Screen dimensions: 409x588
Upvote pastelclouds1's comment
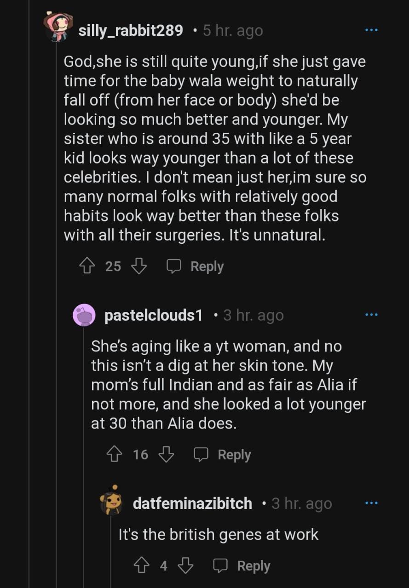click(115, 454)
